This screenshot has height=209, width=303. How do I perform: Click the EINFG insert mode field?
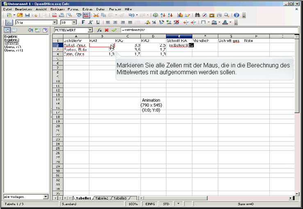pyautogui.click(x=150, y=203)
